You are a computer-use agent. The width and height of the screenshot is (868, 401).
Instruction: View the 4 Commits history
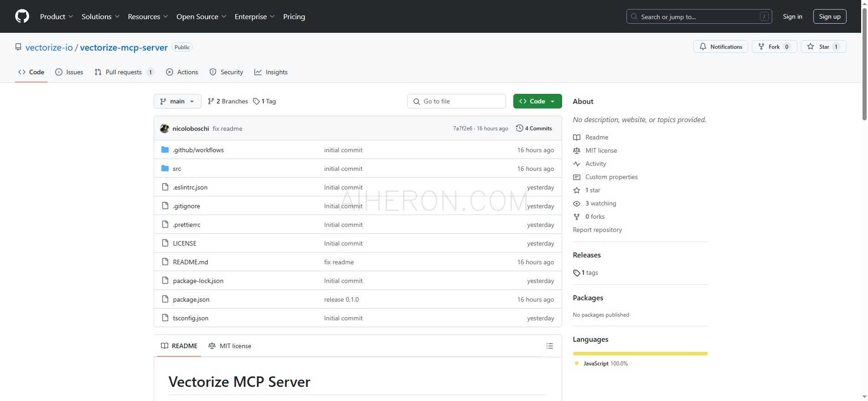[x=534, y=129]
